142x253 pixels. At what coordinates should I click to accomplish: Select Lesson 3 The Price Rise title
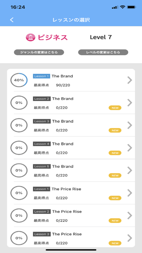coord(57,234)
